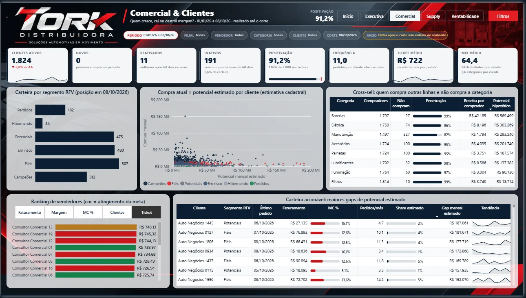This screenshot has height=298, width=526.
Task: Open the Categoria filter pill
Action: pos(268,35)
